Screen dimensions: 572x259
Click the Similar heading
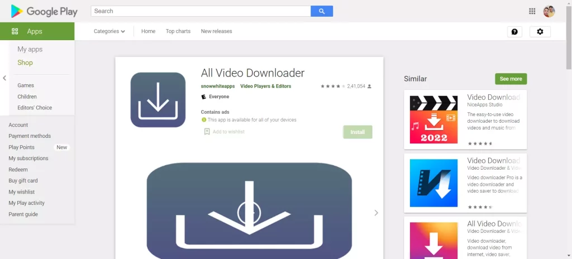pos(415,79)
